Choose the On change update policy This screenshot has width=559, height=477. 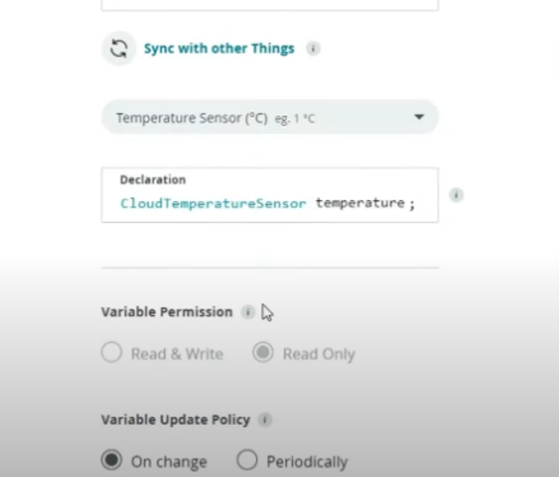111,460
